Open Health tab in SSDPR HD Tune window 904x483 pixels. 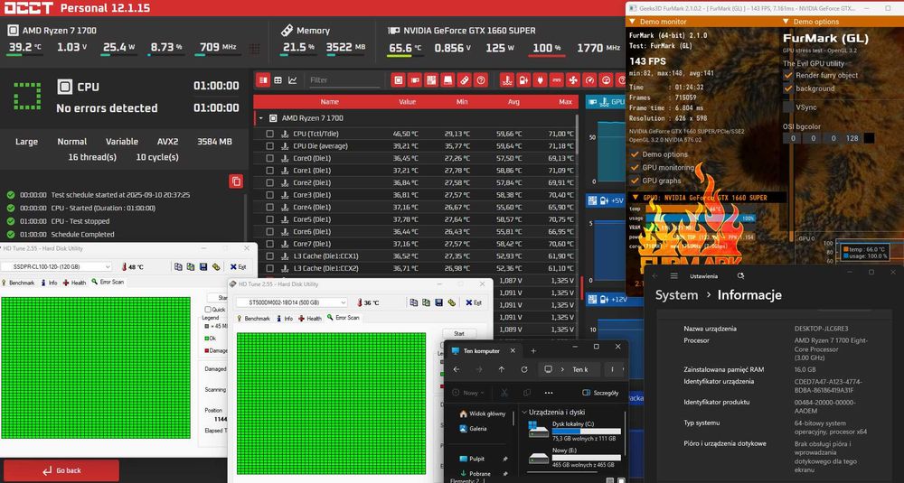74,283
